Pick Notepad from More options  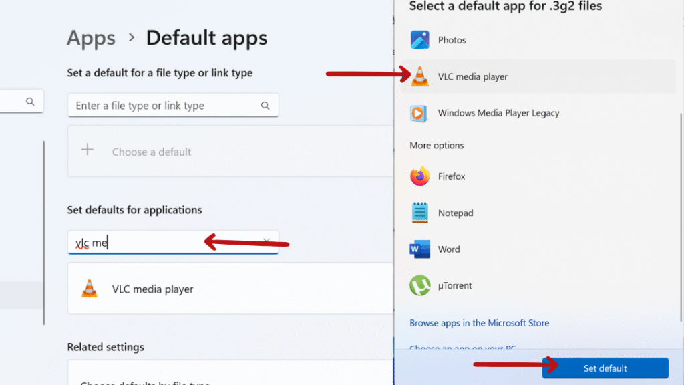[538, 213]
